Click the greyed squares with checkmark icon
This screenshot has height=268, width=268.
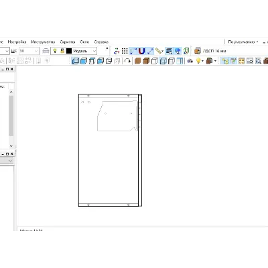(28, 61)
